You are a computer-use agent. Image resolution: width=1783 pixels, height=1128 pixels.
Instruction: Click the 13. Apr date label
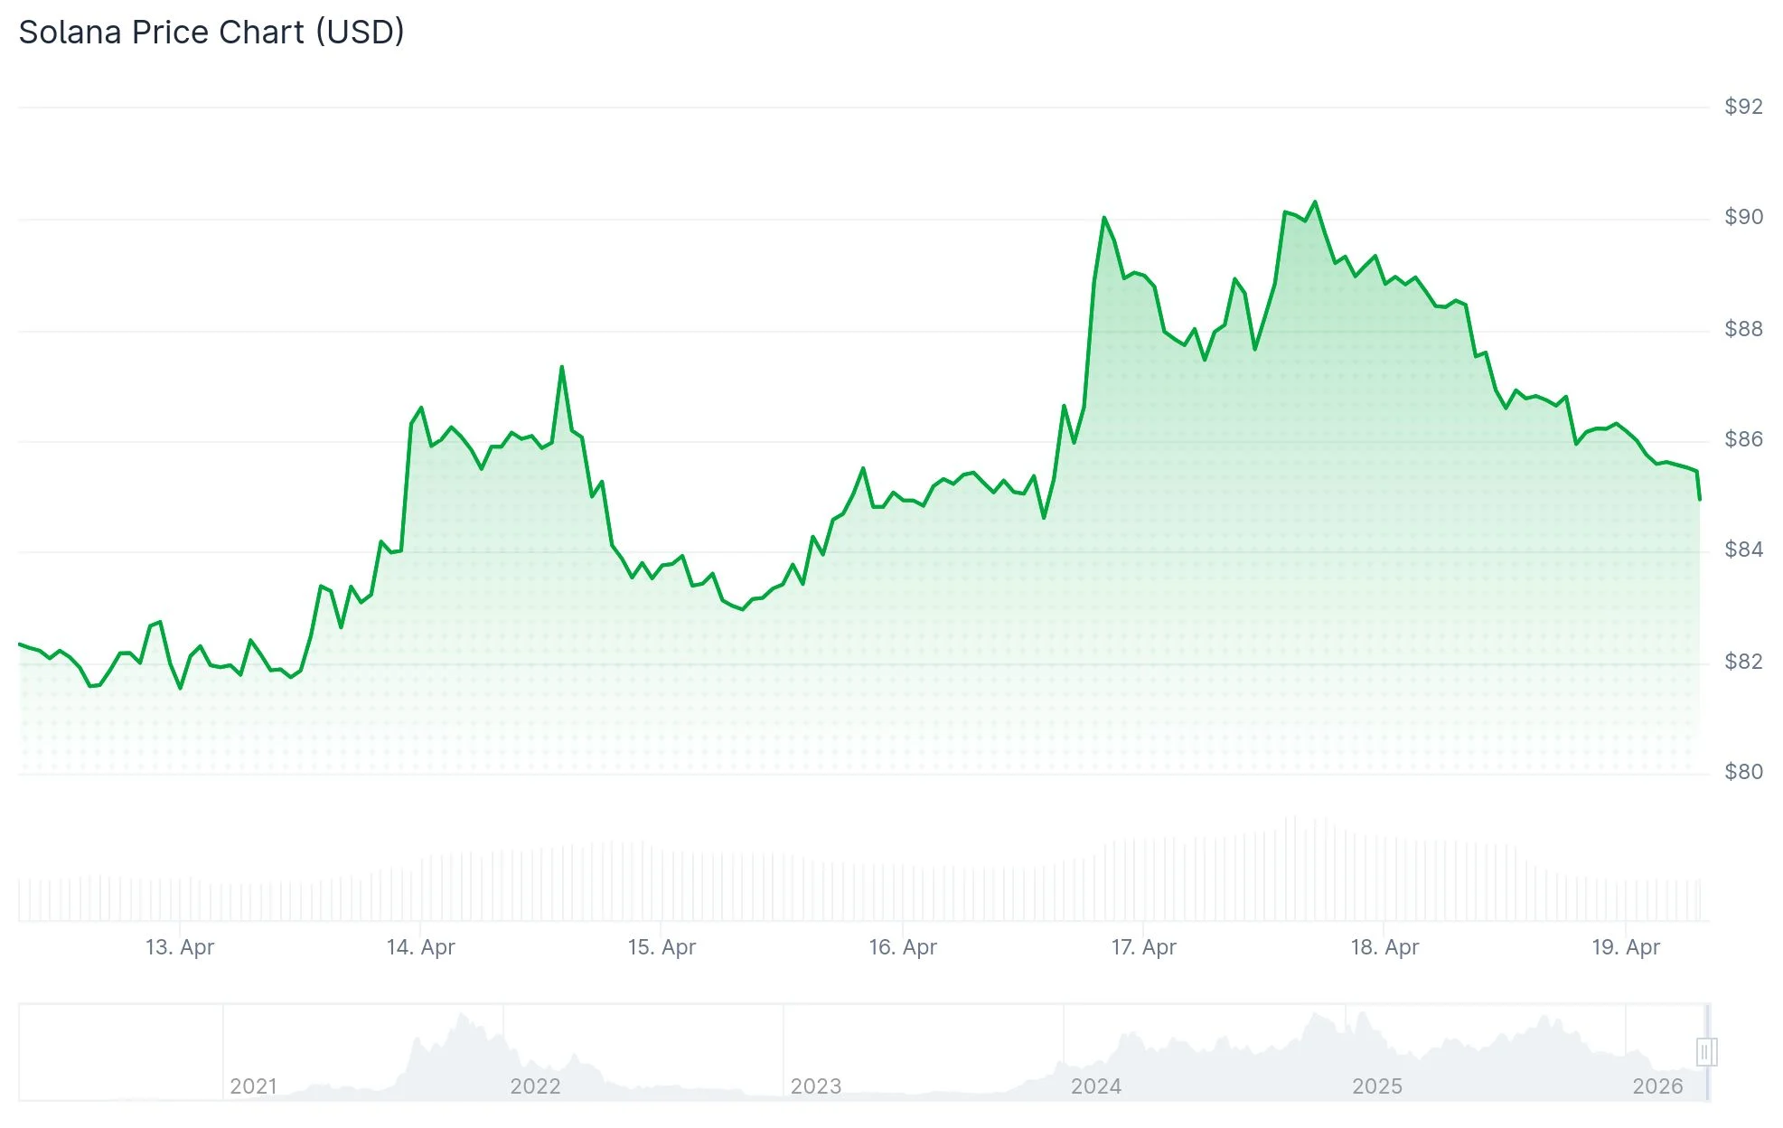(180, 947)
